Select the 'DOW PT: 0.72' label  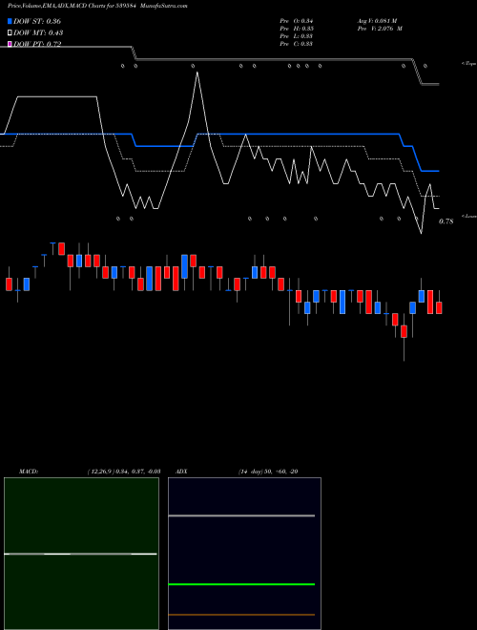pyautogui.click(x=37, y=44)
